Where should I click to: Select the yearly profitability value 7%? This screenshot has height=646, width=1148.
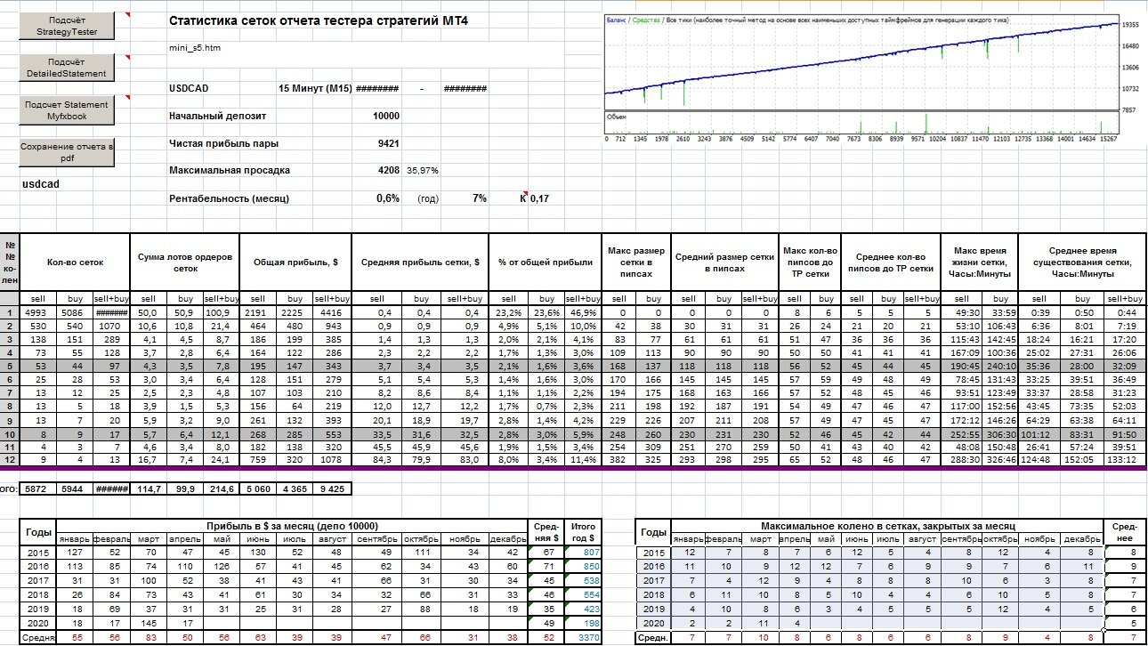coord(479,198)
